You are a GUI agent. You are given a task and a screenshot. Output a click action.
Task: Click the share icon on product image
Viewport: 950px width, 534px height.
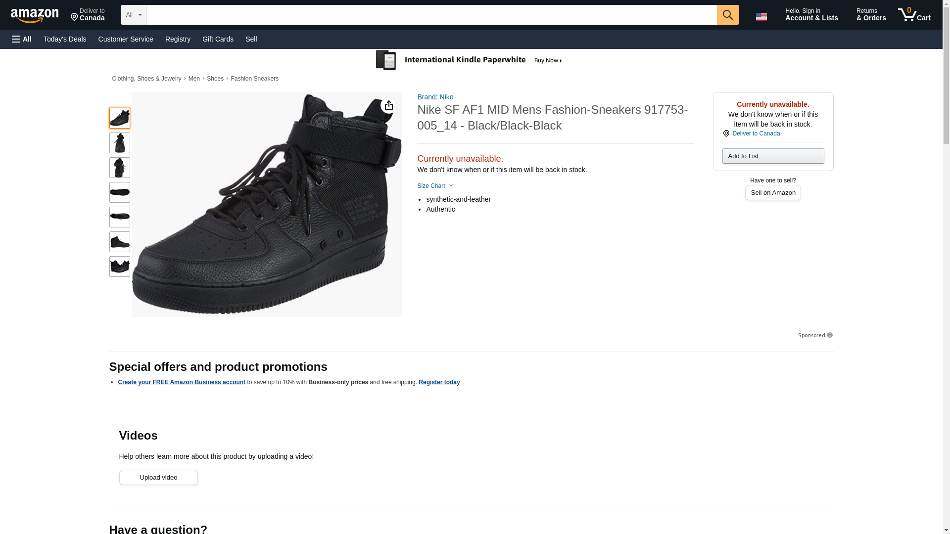click(x=388, y=105)
